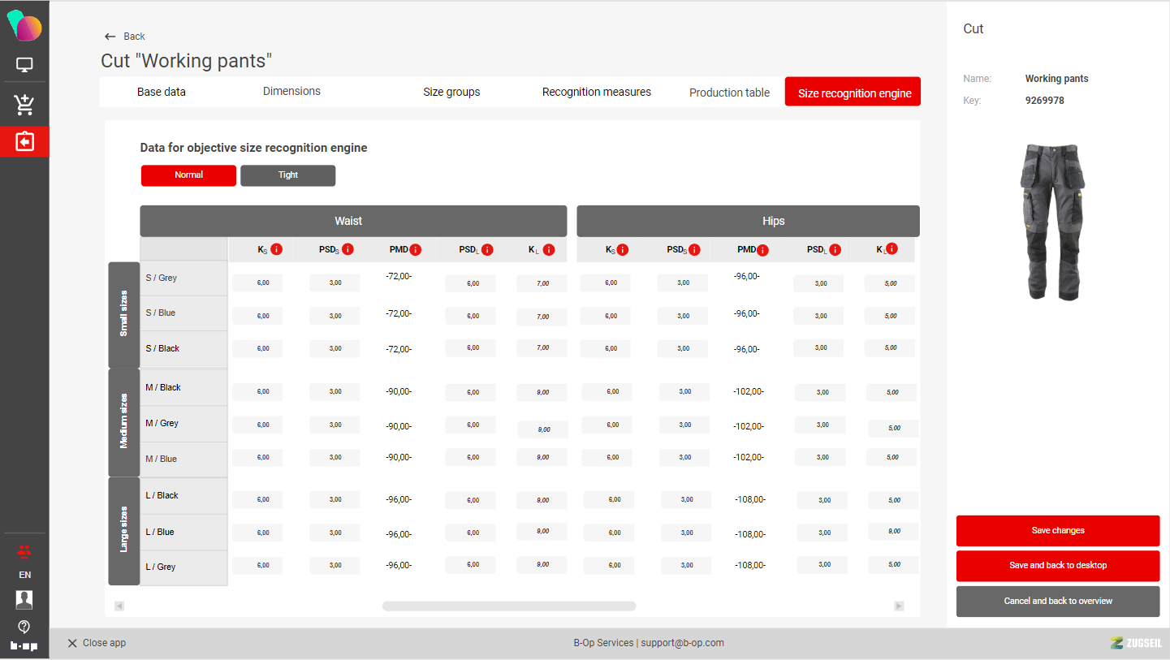1170x660 pixels.
Task: Click the Save changes button
Action: point(1057,531)
